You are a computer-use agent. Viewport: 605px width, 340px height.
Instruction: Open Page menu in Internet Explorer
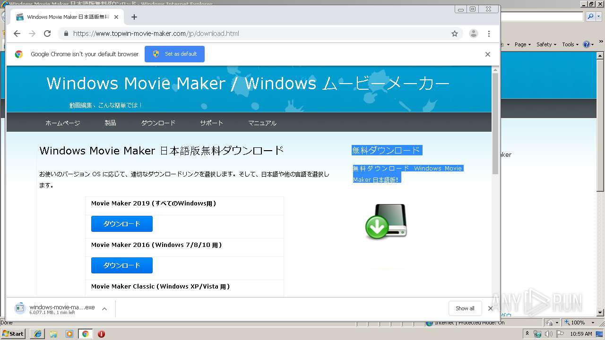[x=523, y=44]
